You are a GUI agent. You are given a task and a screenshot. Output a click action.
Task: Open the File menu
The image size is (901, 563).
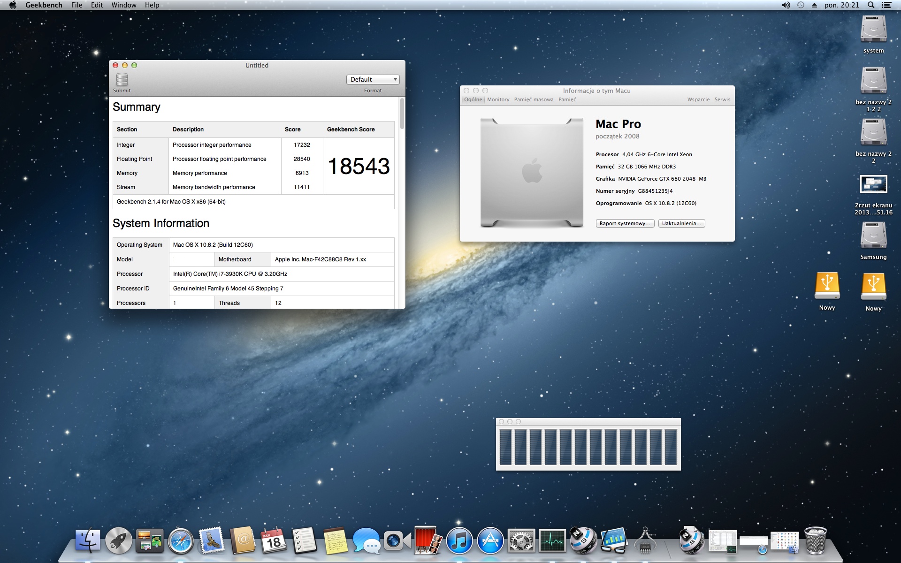click(76, 5)
